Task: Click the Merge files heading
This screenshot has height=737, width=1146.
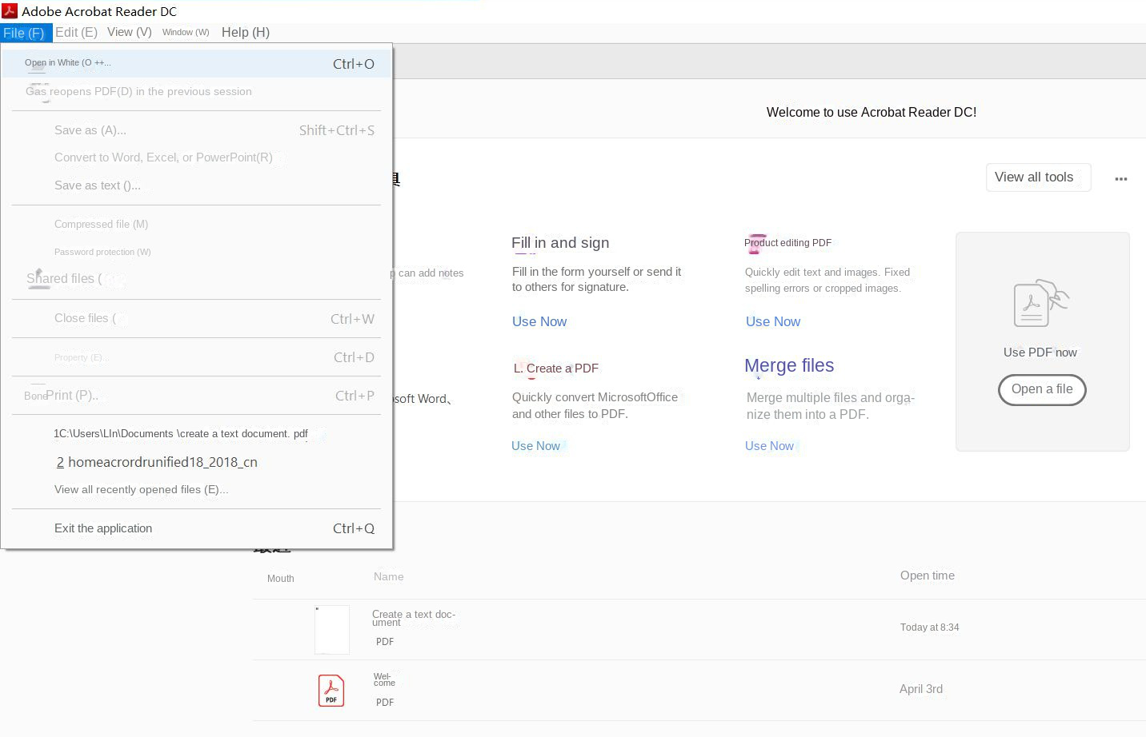Action: click(789, 365)
